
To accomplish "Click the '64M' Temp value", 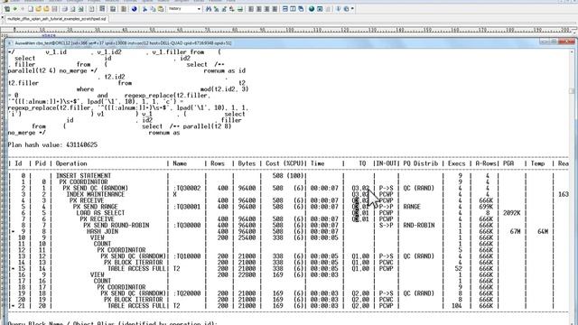I will pyautogui.click(x=543, y=231).
